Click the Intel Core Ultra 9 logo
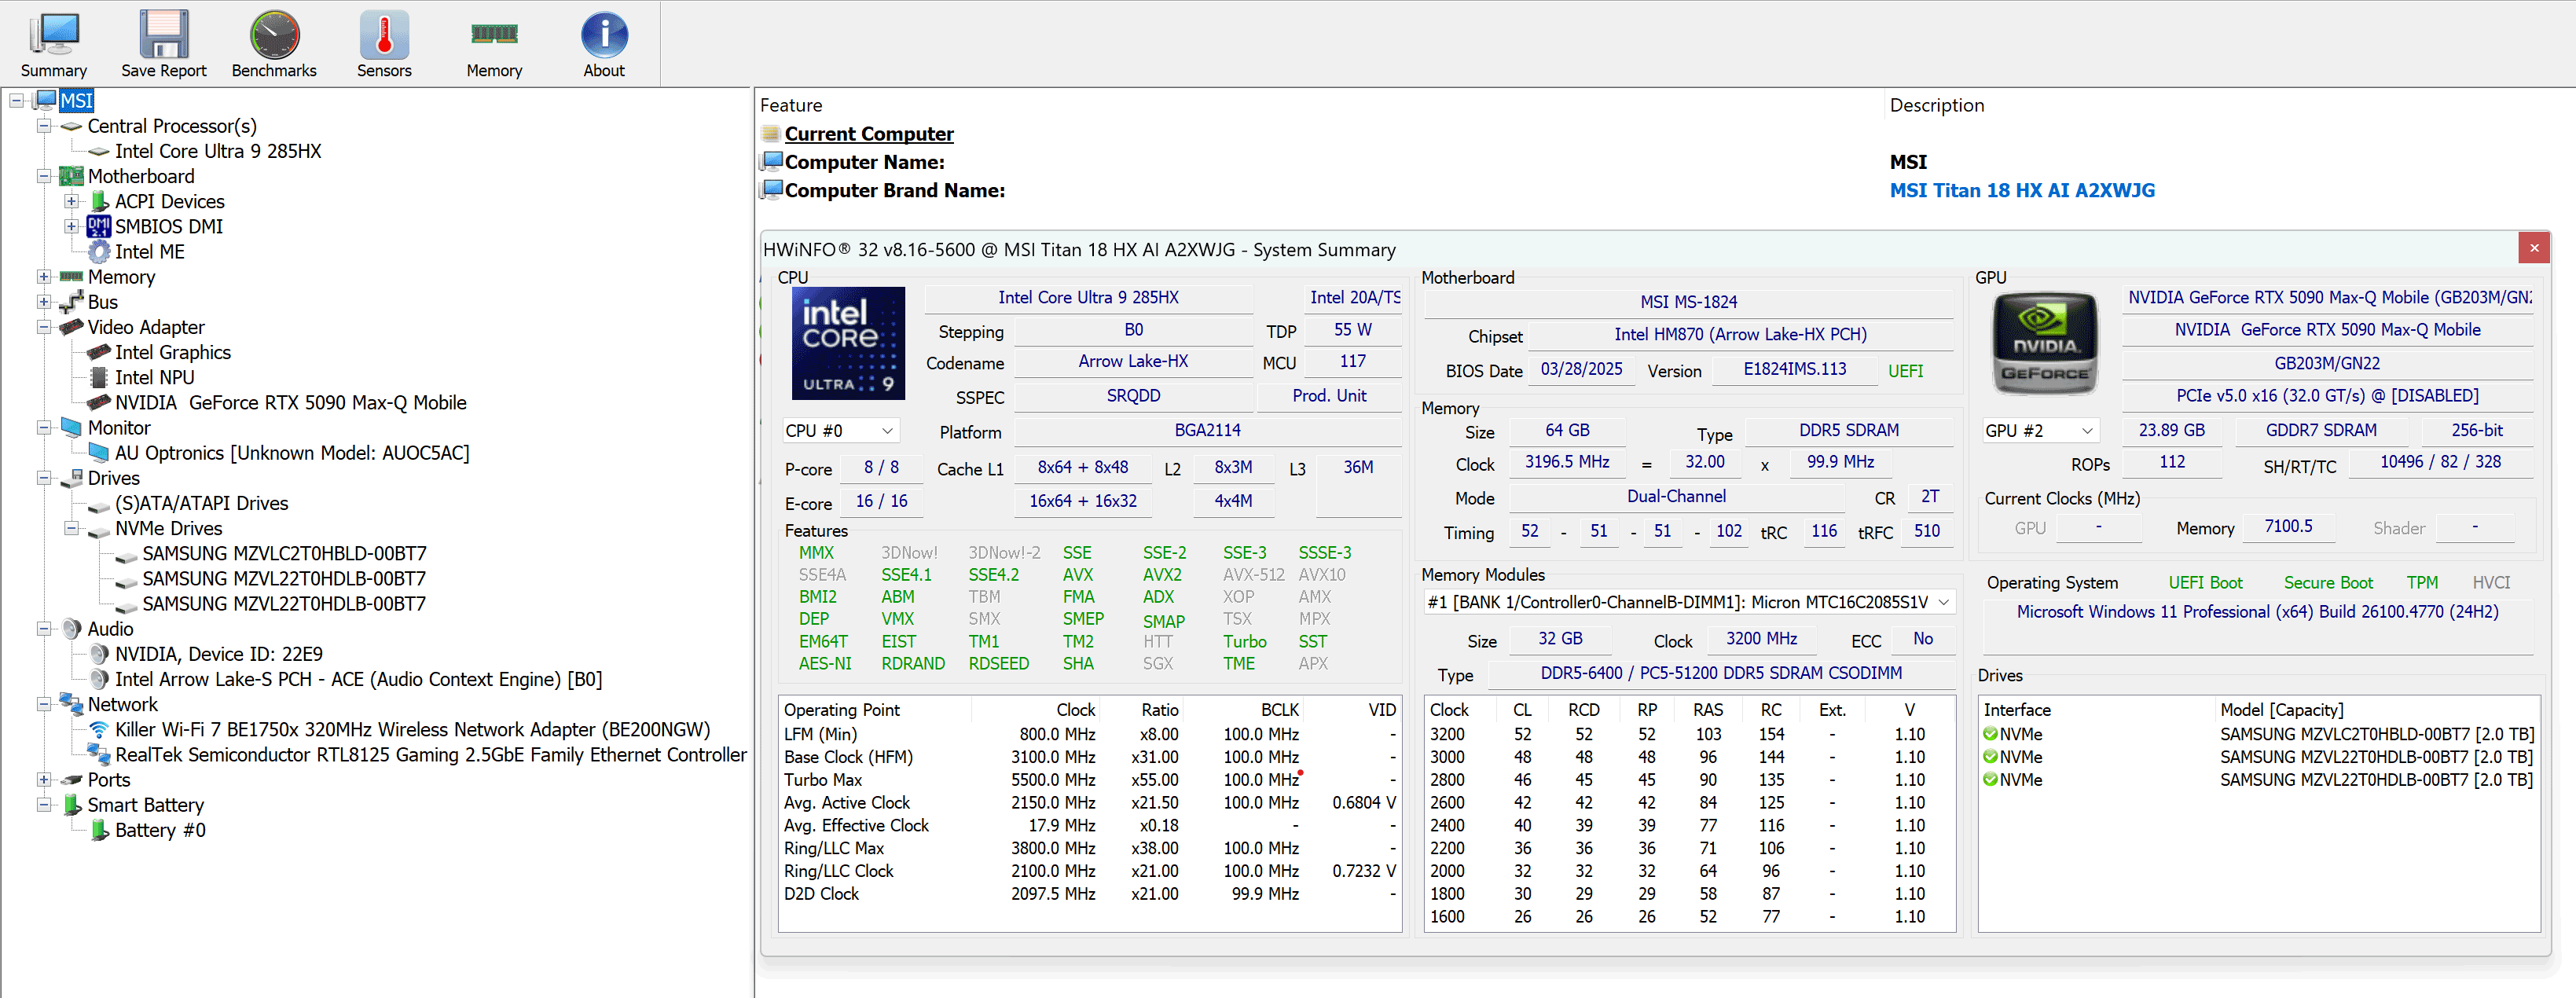Image resolution: width=2576 pixels, height=998 pixels. pos(848,343)
